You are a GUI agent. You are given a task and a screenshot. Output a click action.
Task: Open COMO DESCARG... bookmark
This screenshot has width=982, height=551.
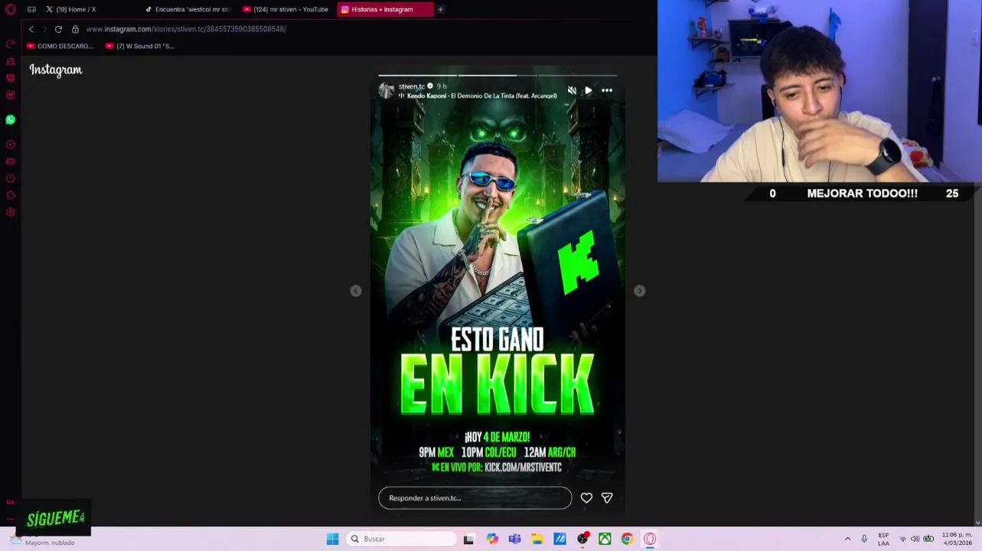[60, 46]
